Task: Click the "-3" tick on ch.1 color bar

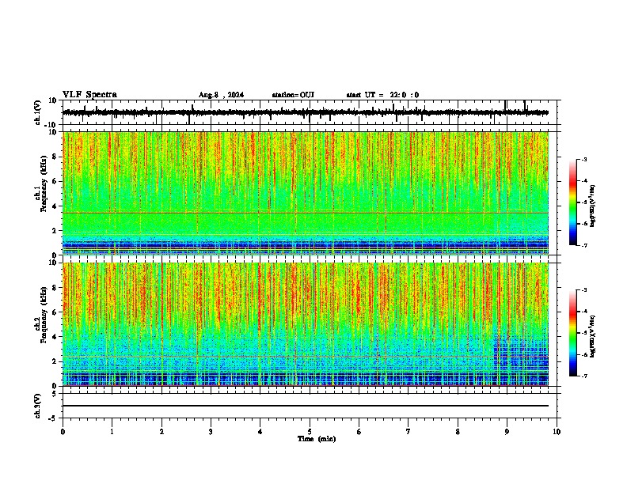Action: (583, 160)
